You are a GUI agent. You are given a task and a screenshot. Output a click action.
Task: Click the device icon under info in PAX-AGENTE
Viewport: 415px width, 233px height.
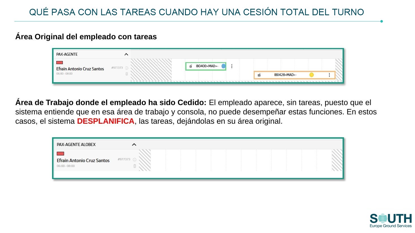(x=127, y=74)
